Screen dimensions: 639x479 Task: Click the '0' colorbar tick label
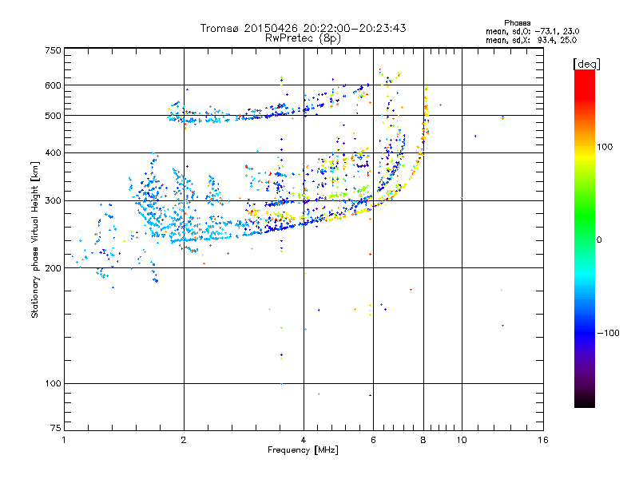[599, 240]
